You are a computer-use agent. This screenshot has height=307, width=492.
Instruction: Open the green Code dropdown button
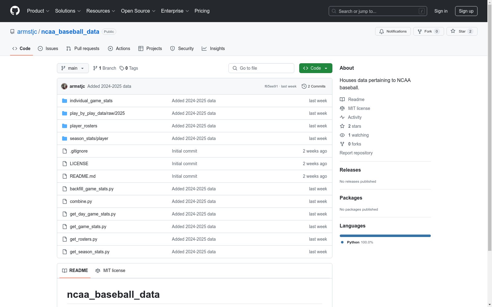315,68
